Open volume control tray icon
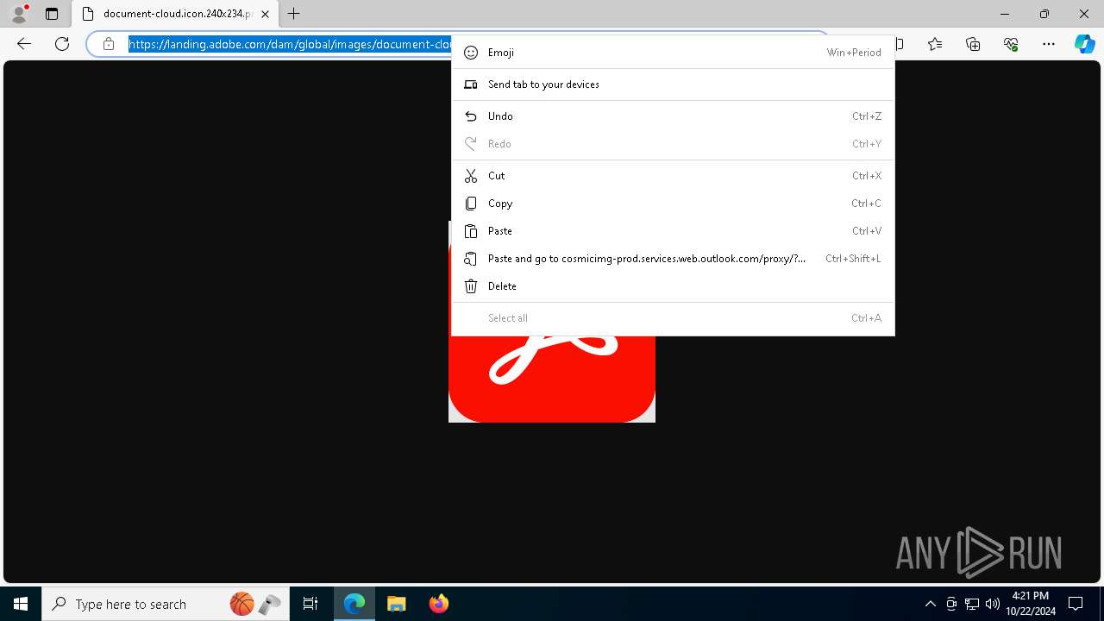 pyautogui.click(x=993, y=604)
